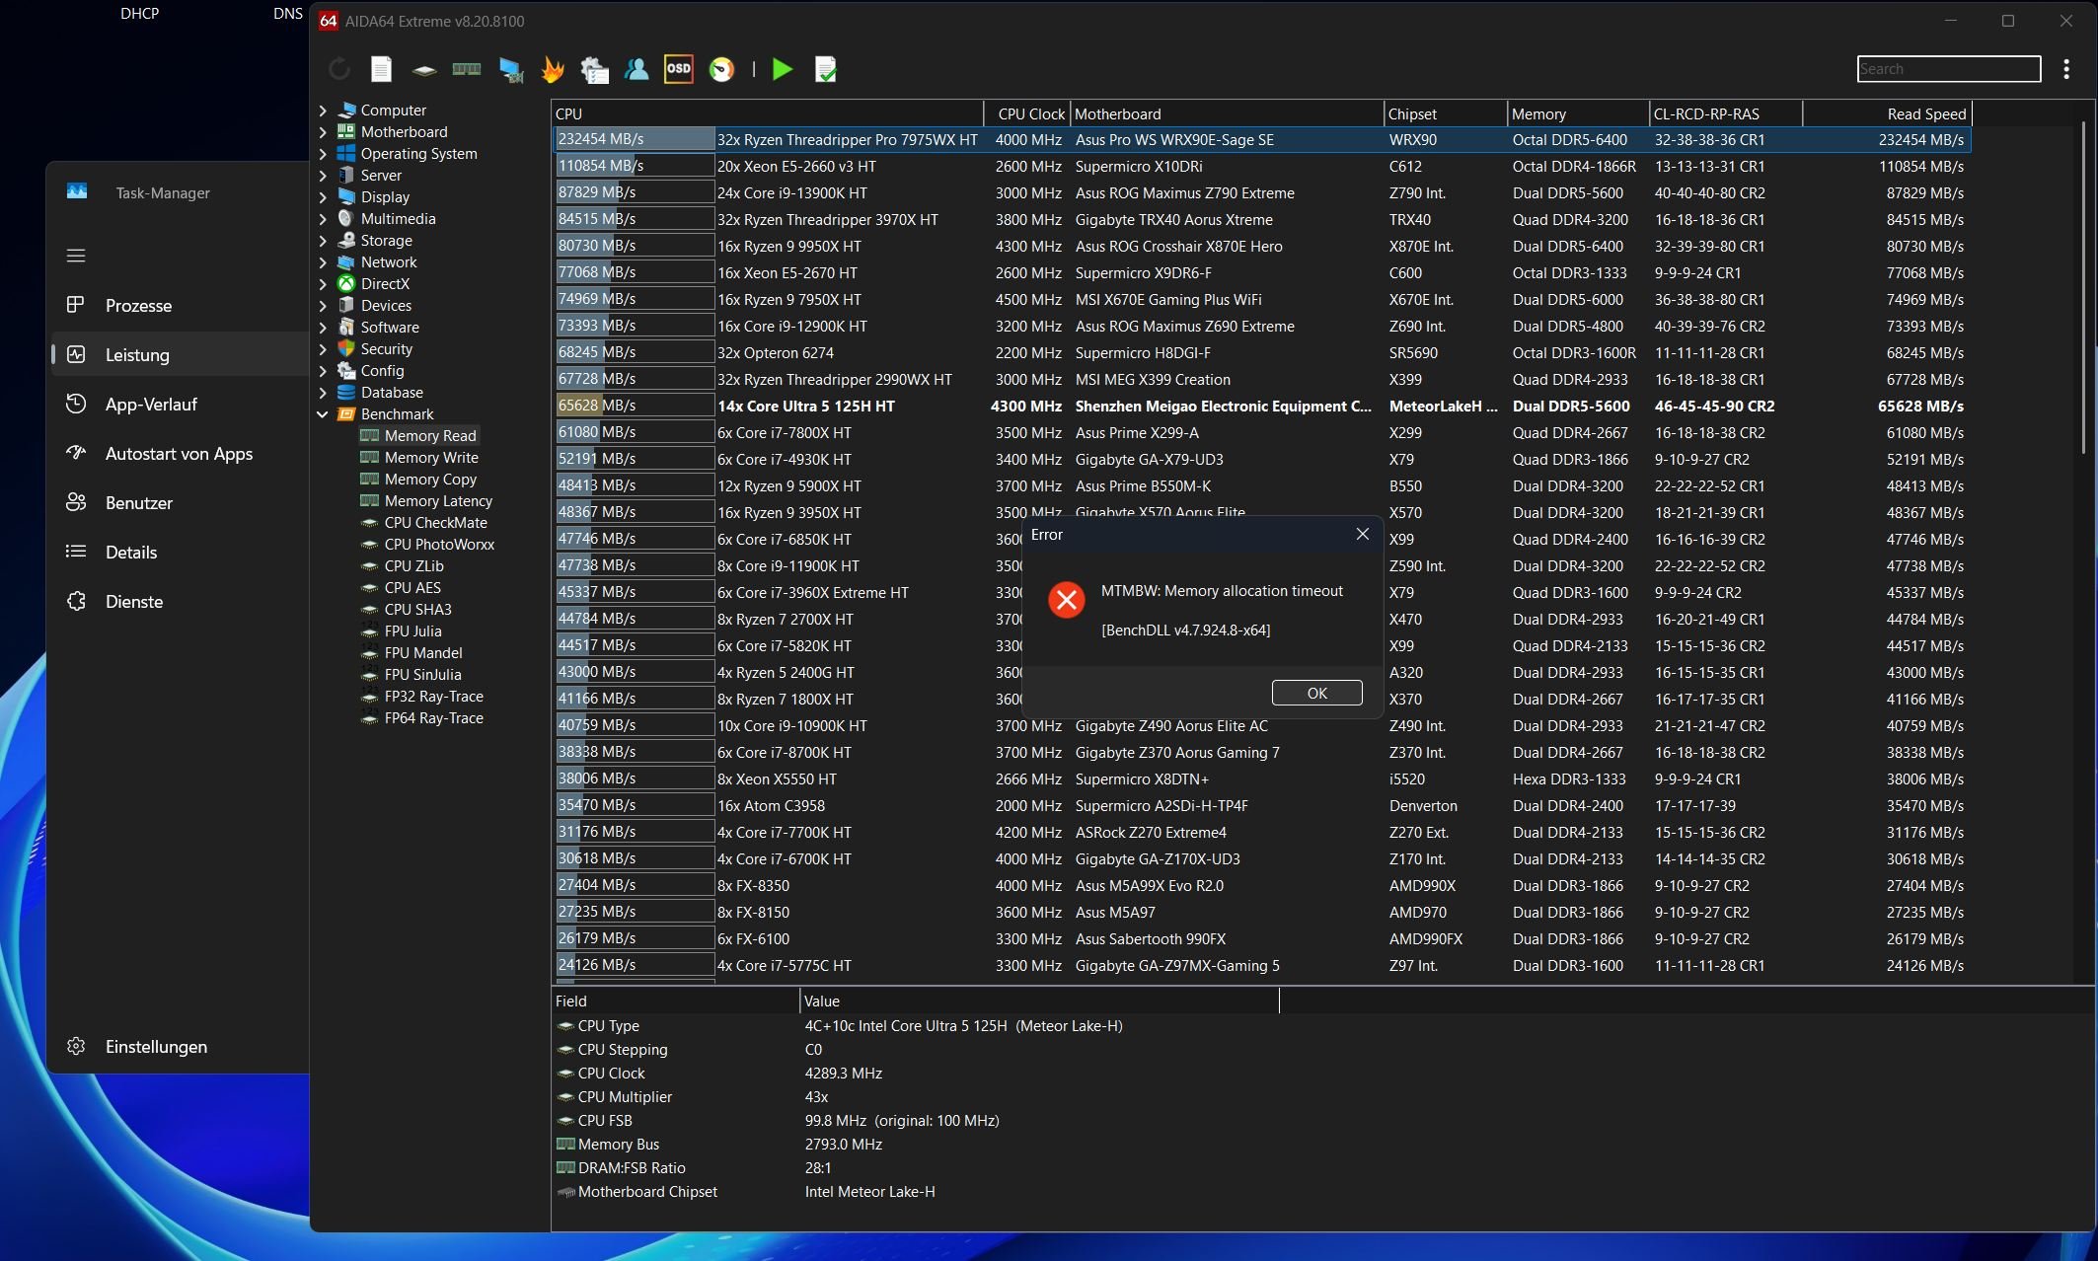Click the monitor diagnostics toolbar icon
This screenshot has height=1261, width=2098.
point(510,69)
